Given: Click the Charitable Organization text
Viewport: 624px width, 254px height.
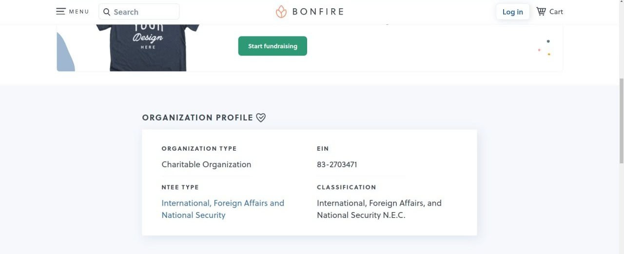Looking at the screenshot, I should (x=206, y=164).
